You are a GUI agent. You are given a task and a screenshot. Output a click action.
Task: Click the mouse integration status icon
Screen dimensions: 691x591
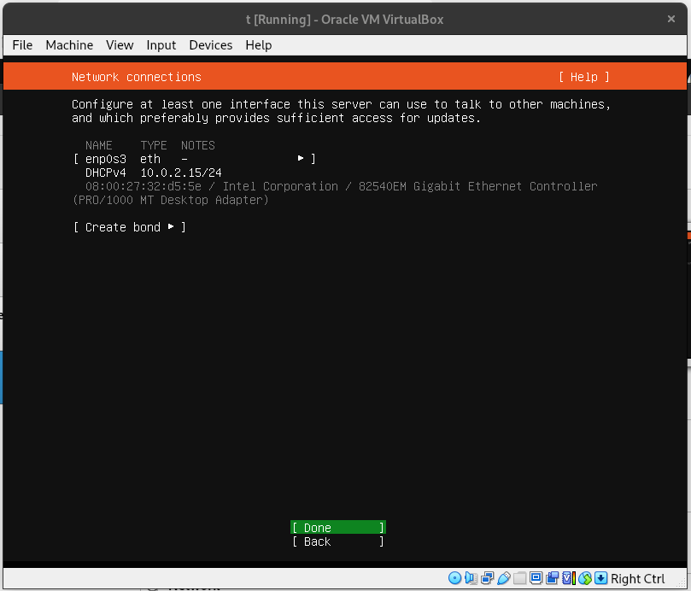pyautogui.click(x=584, y=578)
